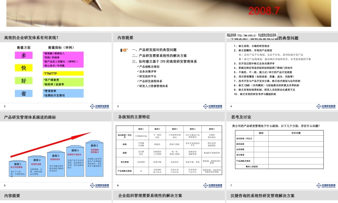Viewport: 338px width, 203px height.
Task: Click the ✓研发人力资源管理体系 bullet
Action: point(152,86)
